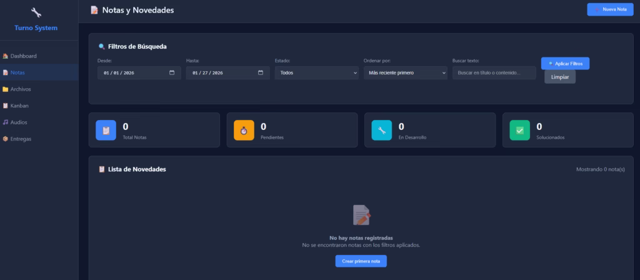Focus the Buscar texto search field
Screen dimensions: 640x280
click(494, 73)
